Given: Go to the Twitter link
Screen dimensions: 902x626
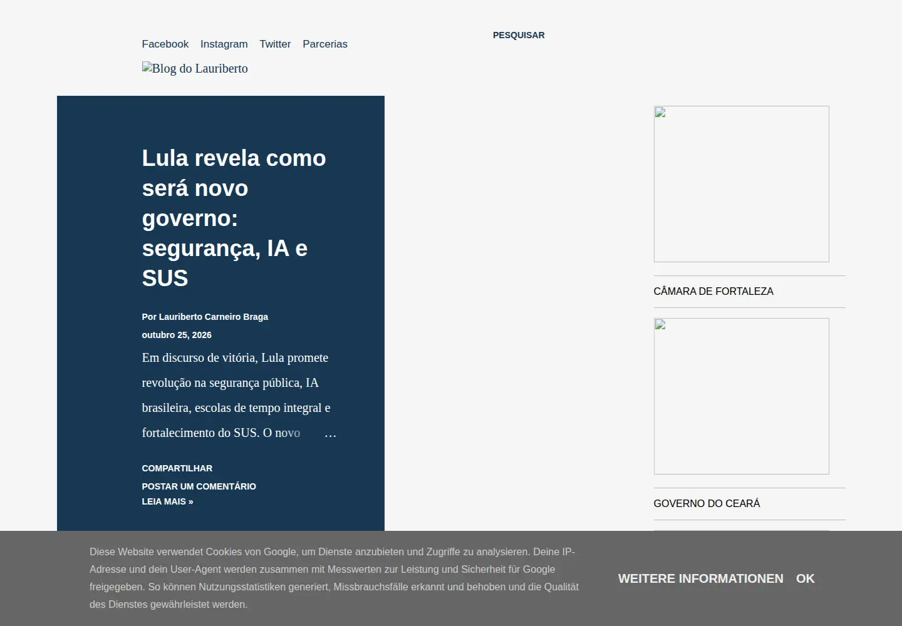Looking at the screenshot, I should [275, 44].
